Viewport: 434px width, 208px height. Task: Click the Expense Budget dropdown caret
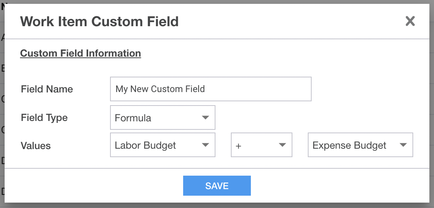pos(403,145)
